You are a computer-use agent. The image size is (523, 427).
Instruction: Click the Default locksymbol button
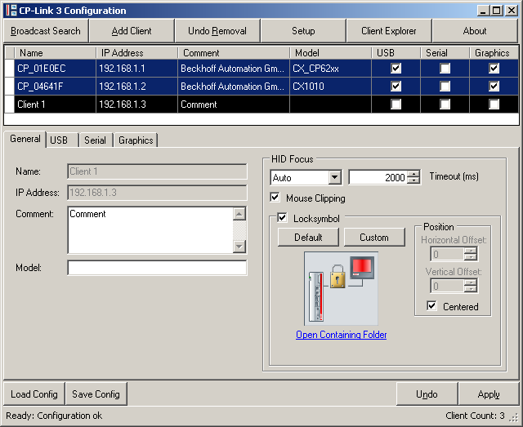coord(308,238)
